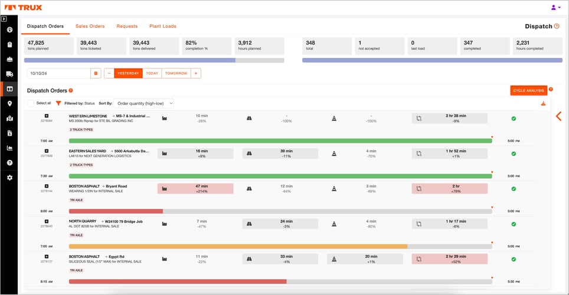Viewport: 569px width, 295px height.
Task: Switch to the Sales Orders tab
Action: 90,26
